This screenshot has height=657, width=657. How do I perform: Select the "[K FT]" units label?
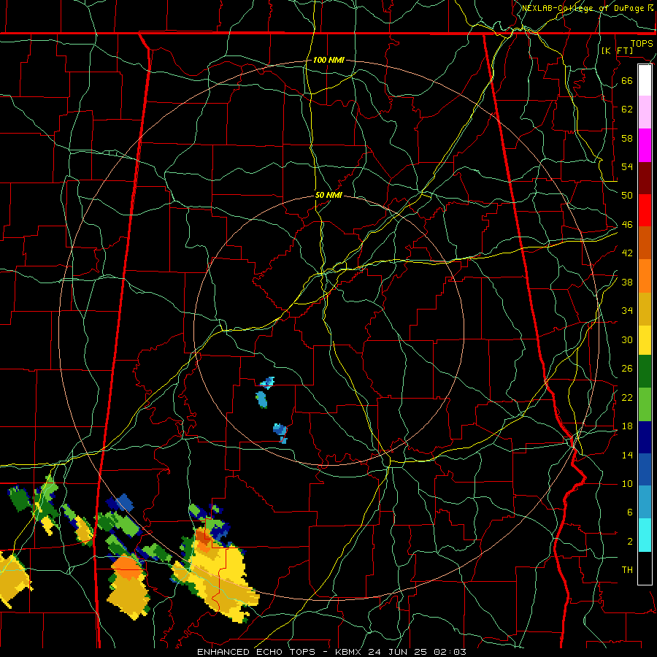click(617, 50)
